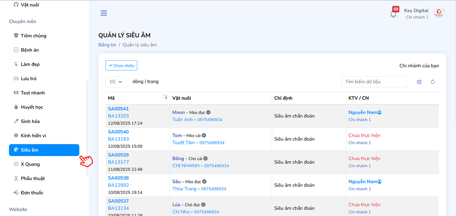456x216 pixels.
Task: Open the table filter settings icon
Action: point(419,82)
